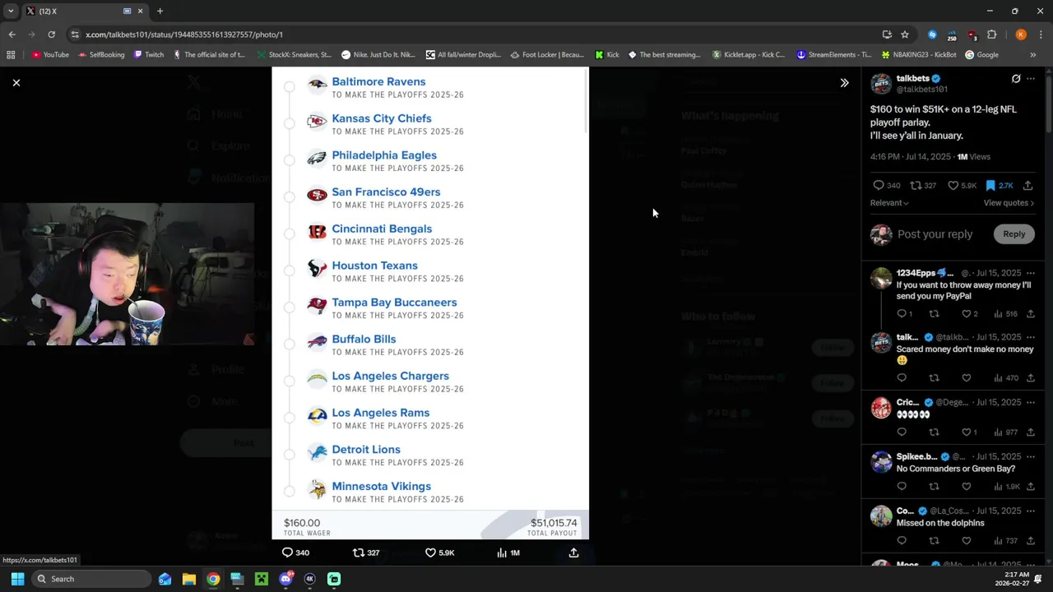Open Grok icon beside talkbets name
Viewport: 1053px width, 592px height.
(x=1016, y=79)
